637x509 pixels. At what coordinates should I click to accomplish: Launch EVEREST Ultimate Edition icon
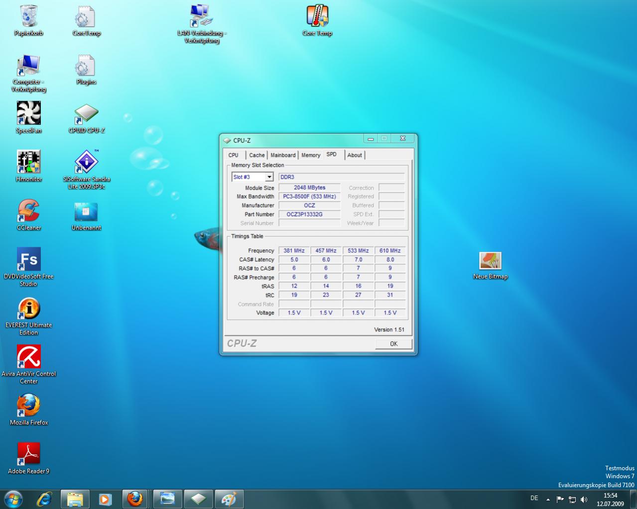pyautogui.click(x=29, y=316)
